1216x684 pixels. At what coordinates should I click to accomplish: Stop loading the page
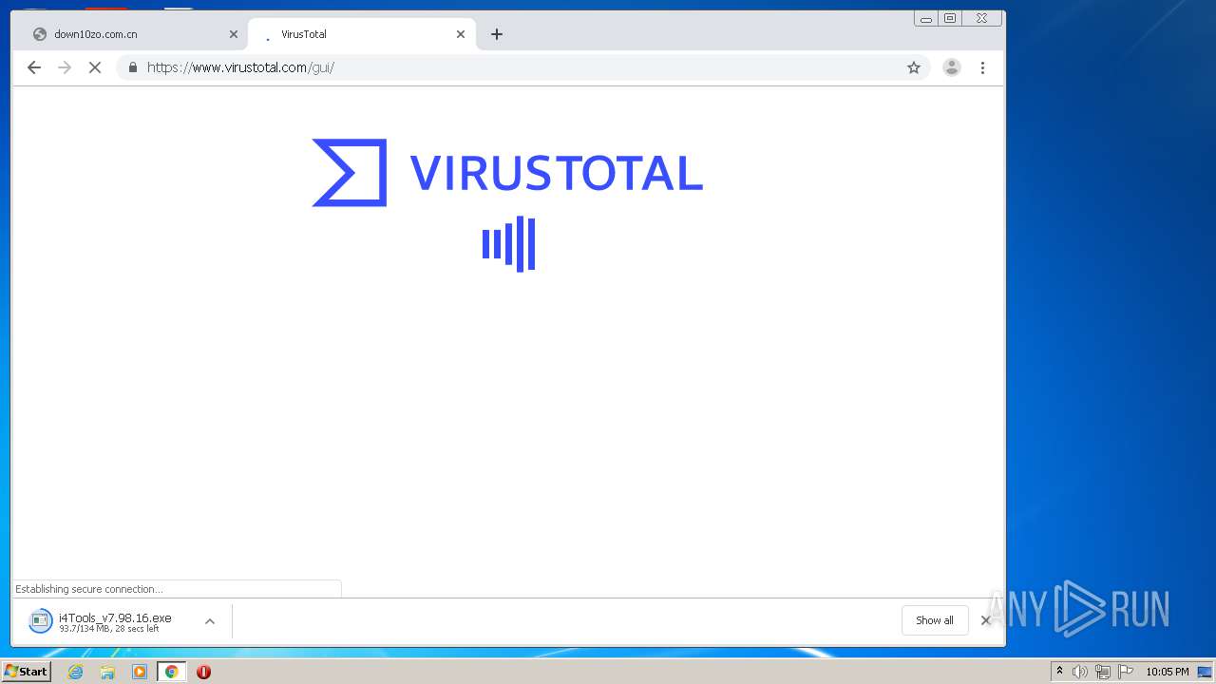point(95,67)
